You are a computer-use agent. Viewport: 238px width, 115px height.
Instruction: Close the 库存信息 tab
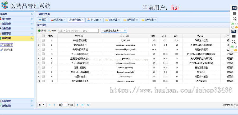83,20
